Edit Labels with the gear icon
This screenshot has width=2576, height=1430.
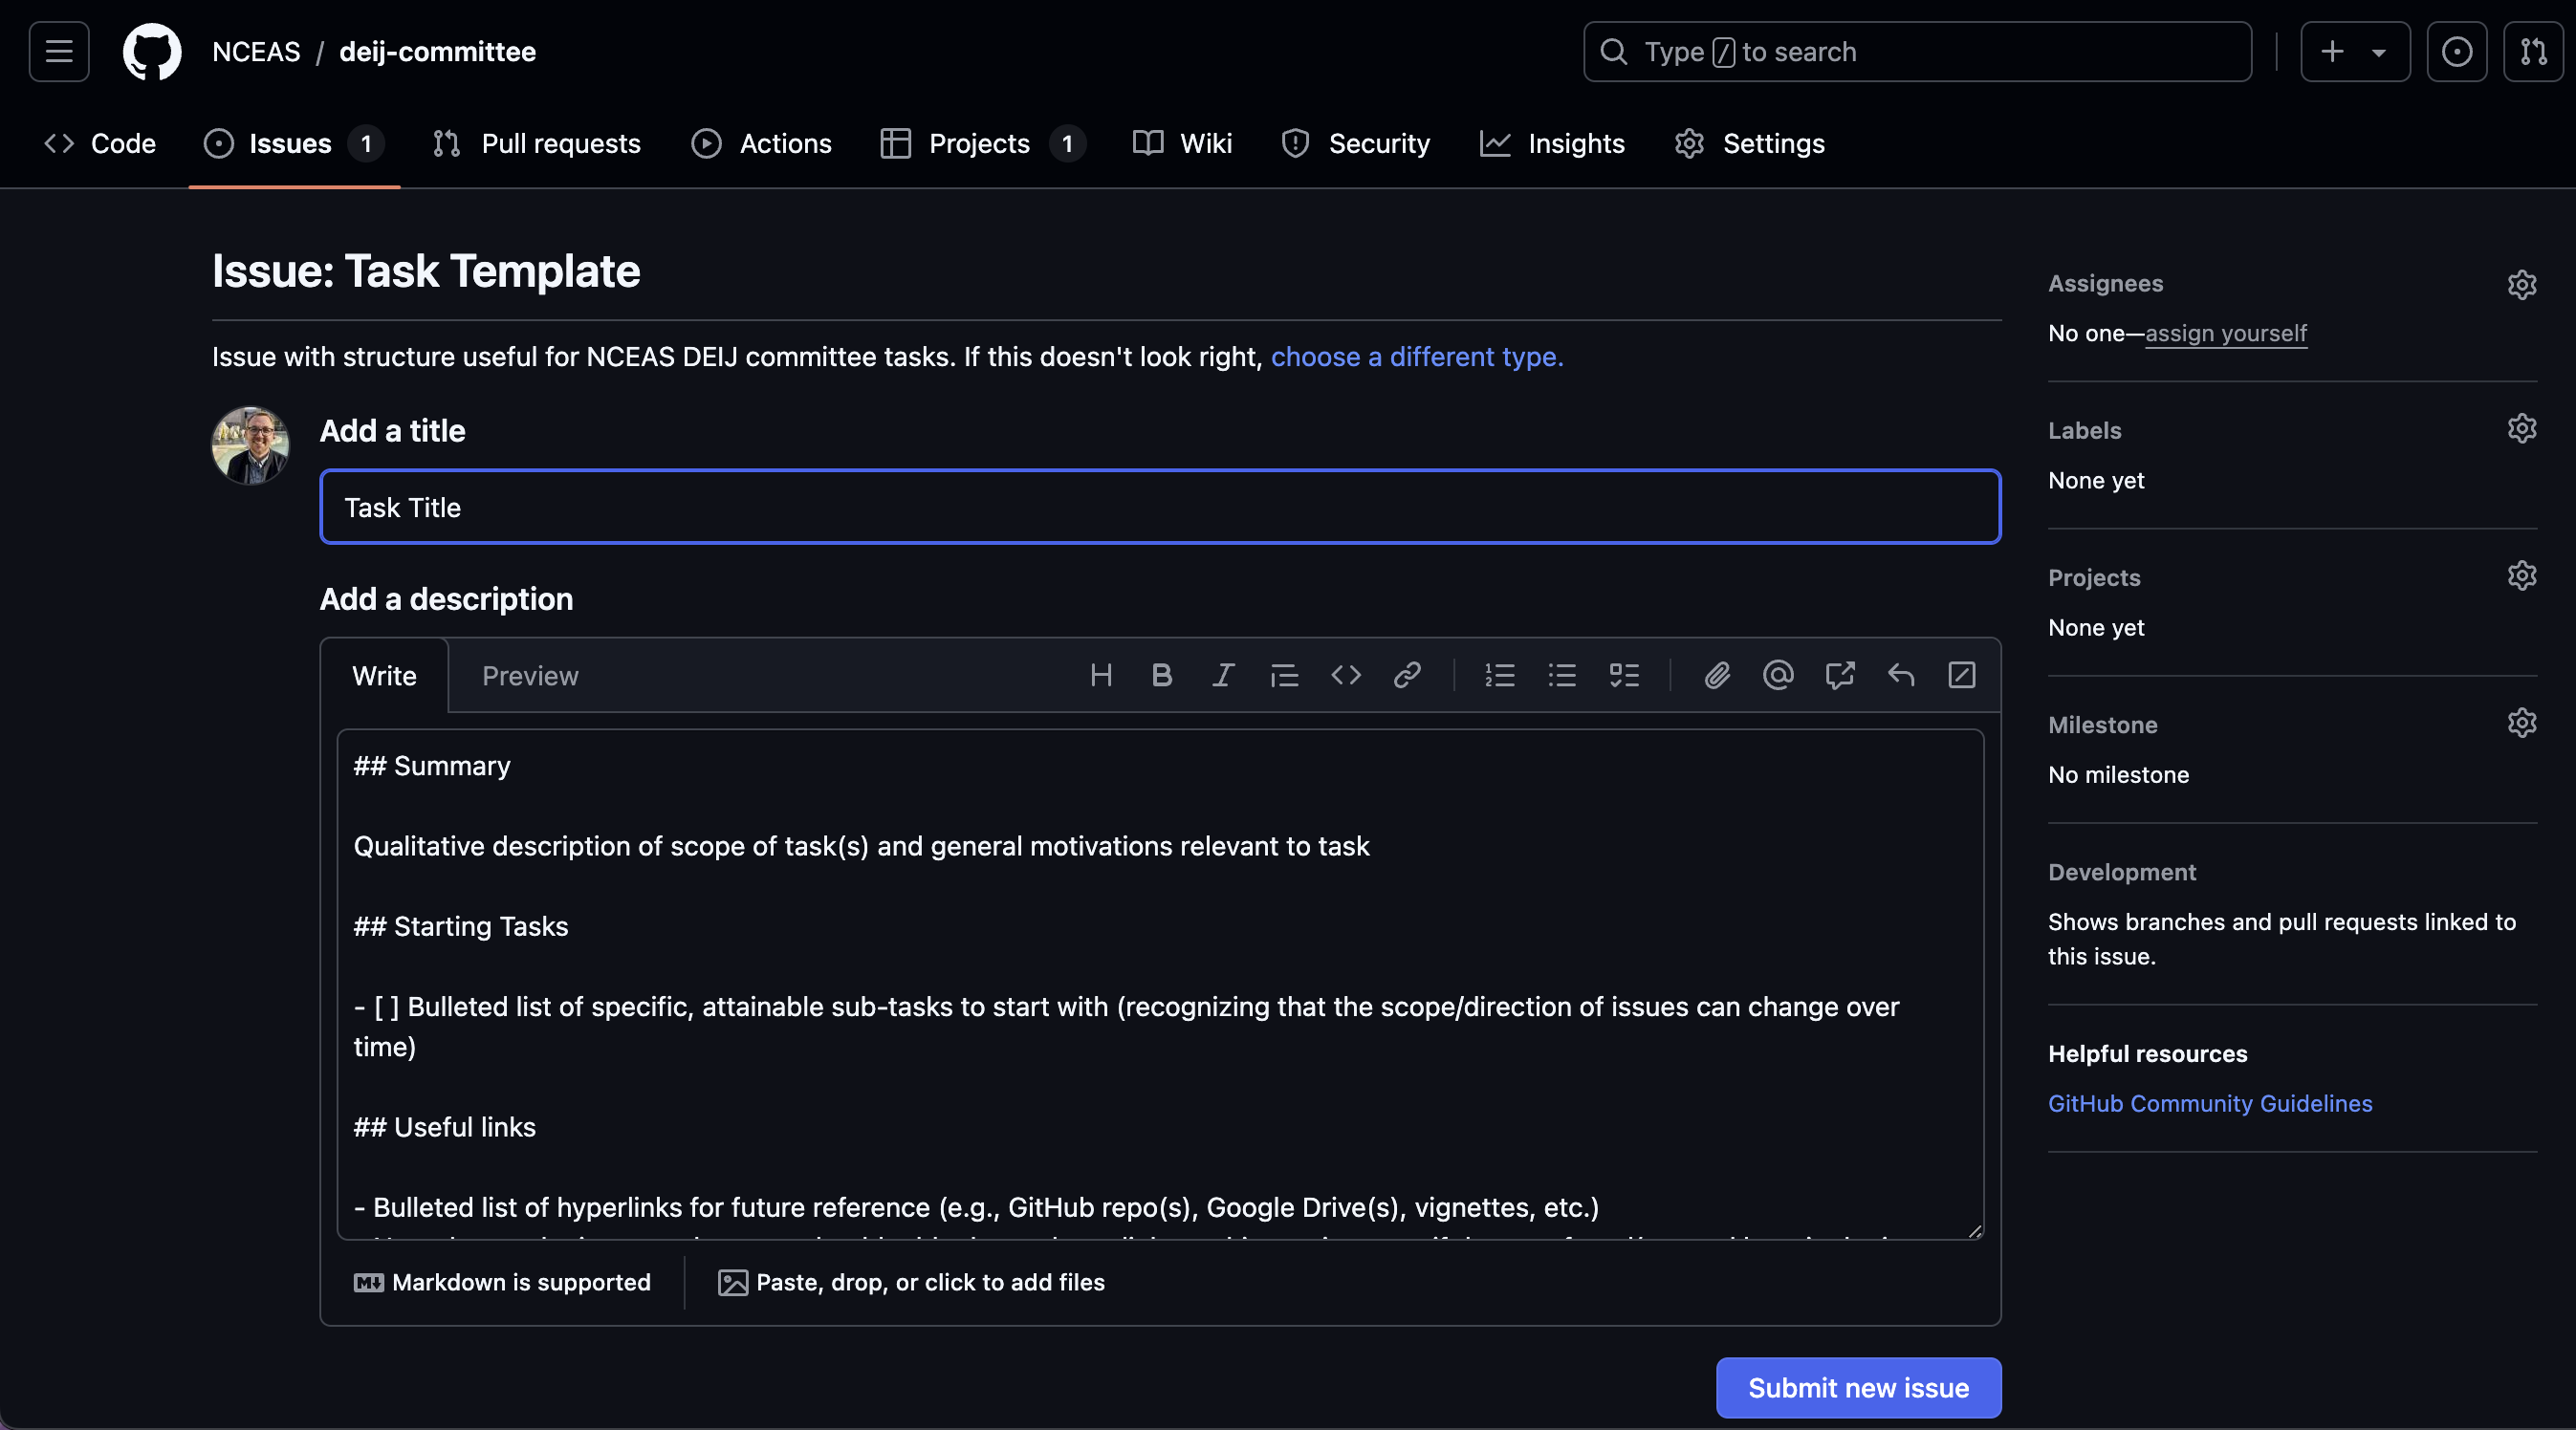pyautogui.click(x=2522, y=428)
